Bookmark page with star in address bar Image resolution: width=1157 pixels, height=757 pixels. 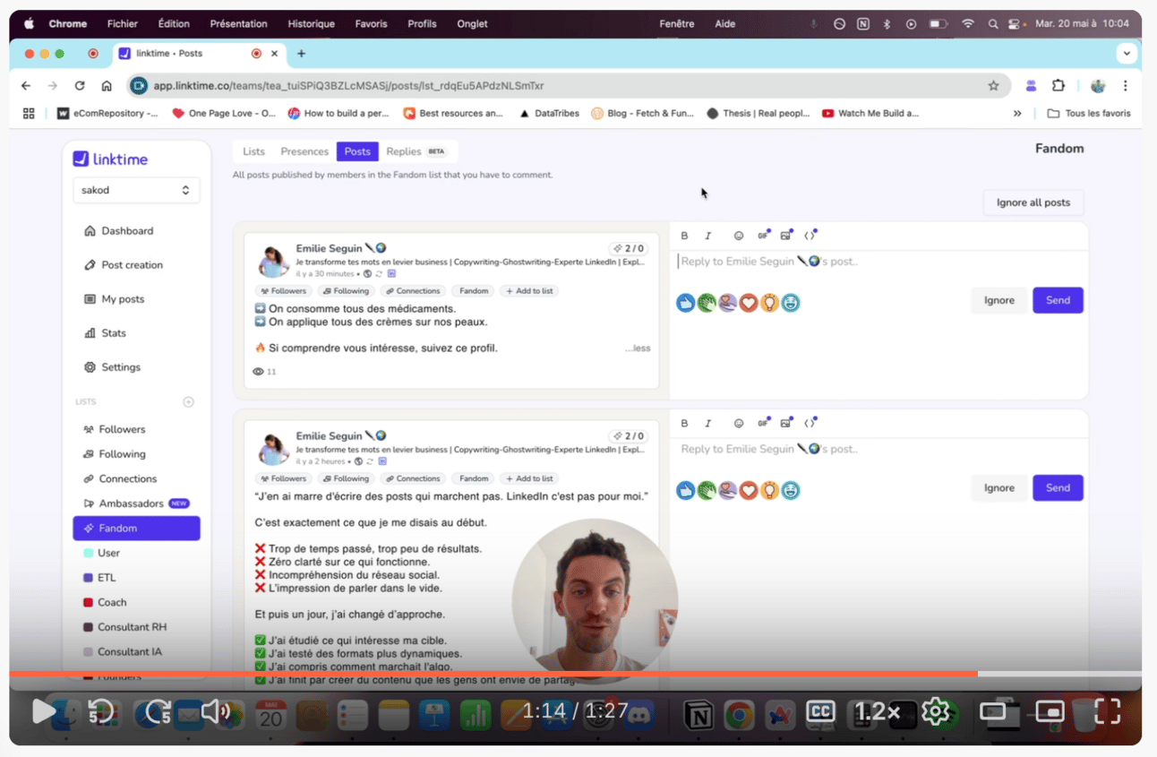click(x=993, y=86)
